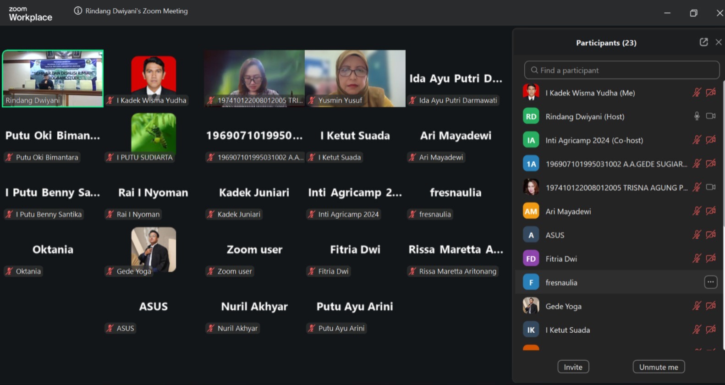Close the Participants panel

pyautogui.click(x=719, y=42)
